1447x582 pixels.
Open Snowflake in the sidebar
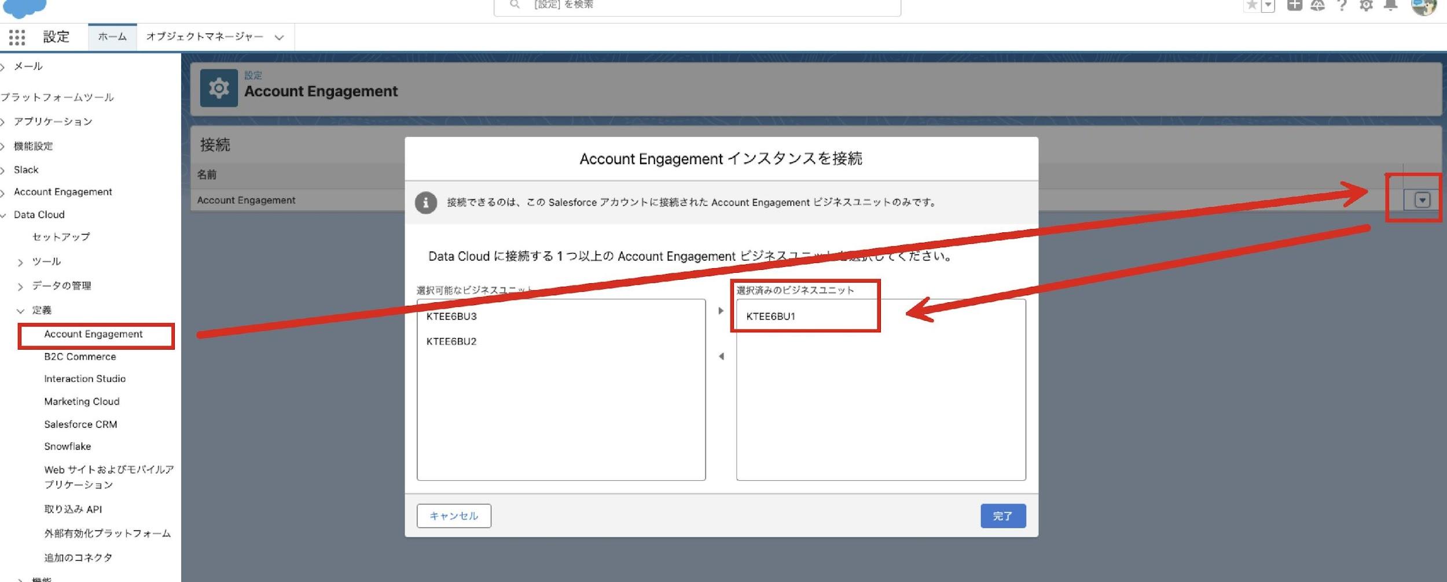coord(67,446)
